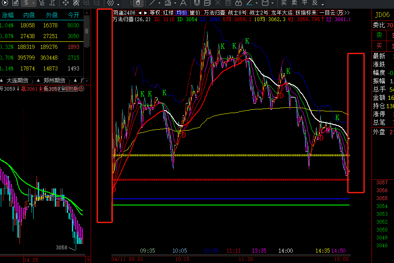Open the settings gear icon

[x=110, y=3]
